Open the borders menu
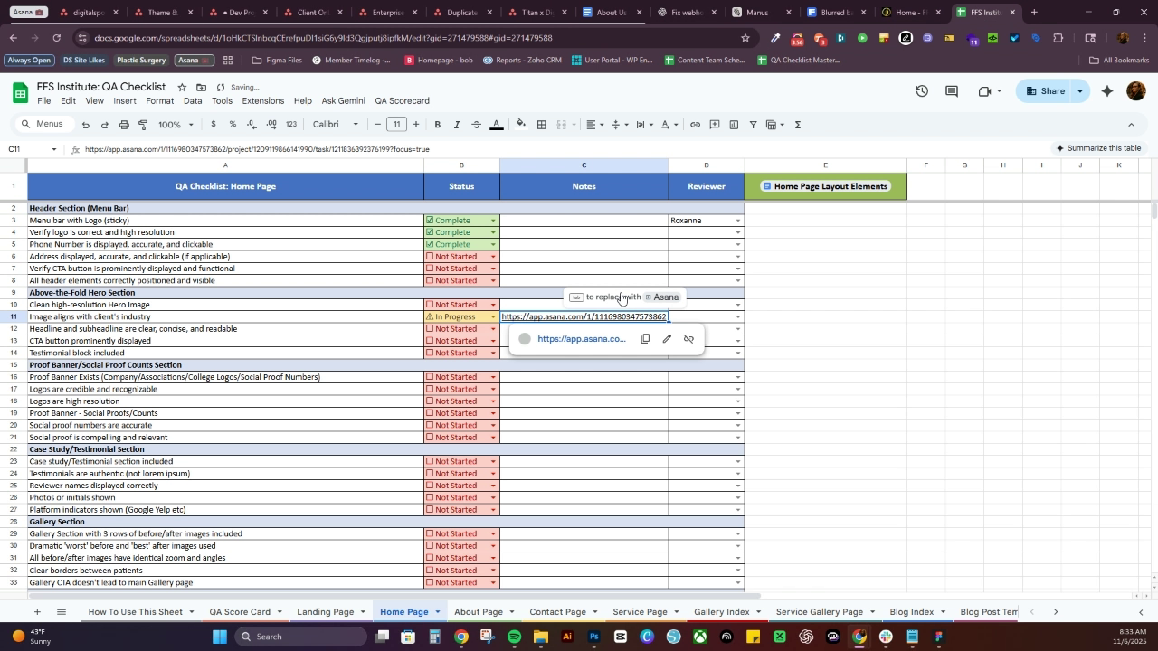Image resolution: width=1158 pixels, height=651 pixels. tap(541, 125)
